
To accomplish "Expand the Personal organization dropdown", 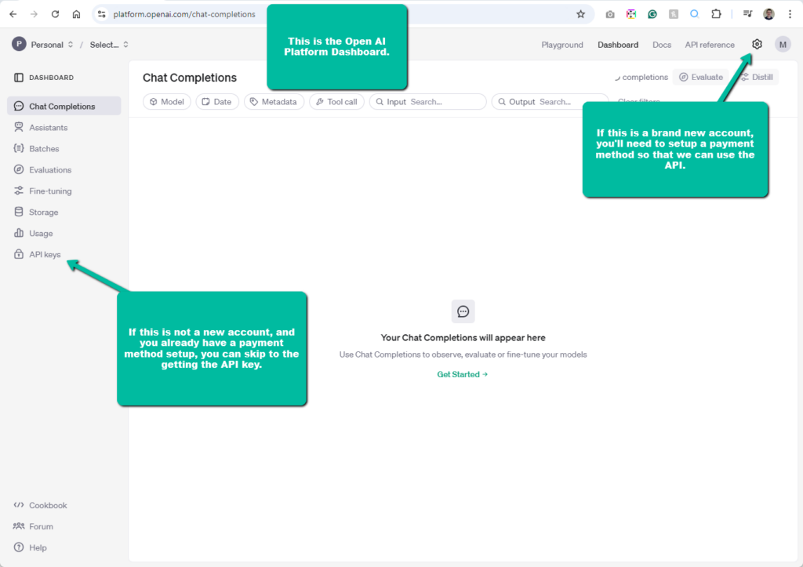I will pos(43,45).
